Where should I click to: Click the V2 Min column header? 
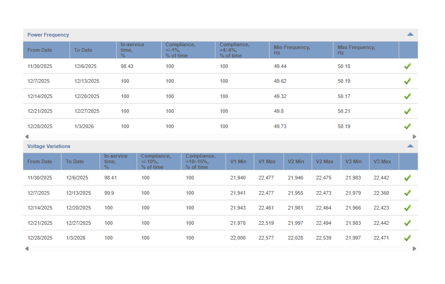(x=298, y=161)
